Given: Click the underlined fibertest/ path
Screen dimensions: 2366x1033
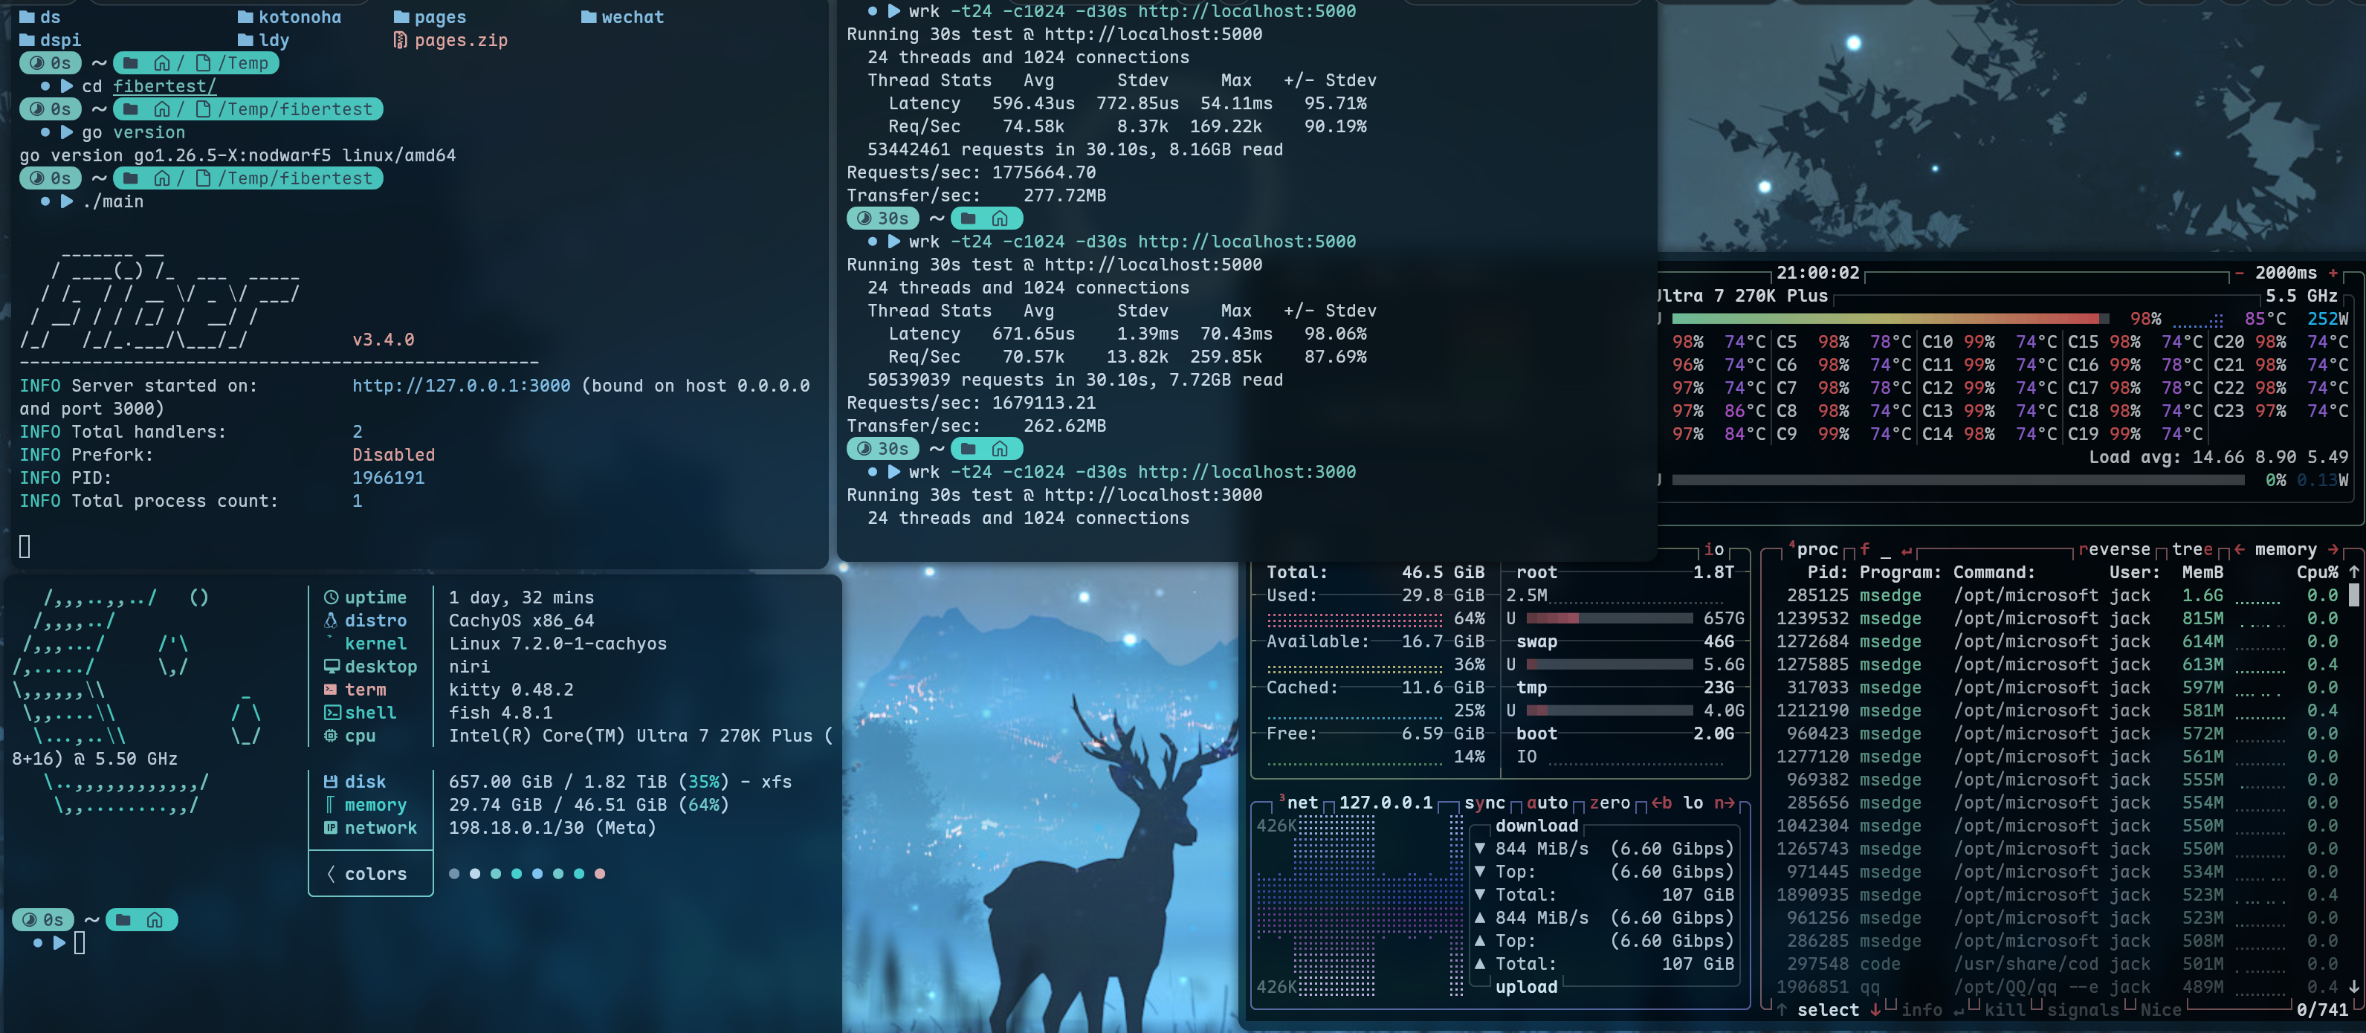Looking at the screenshot, I should 165,86.
